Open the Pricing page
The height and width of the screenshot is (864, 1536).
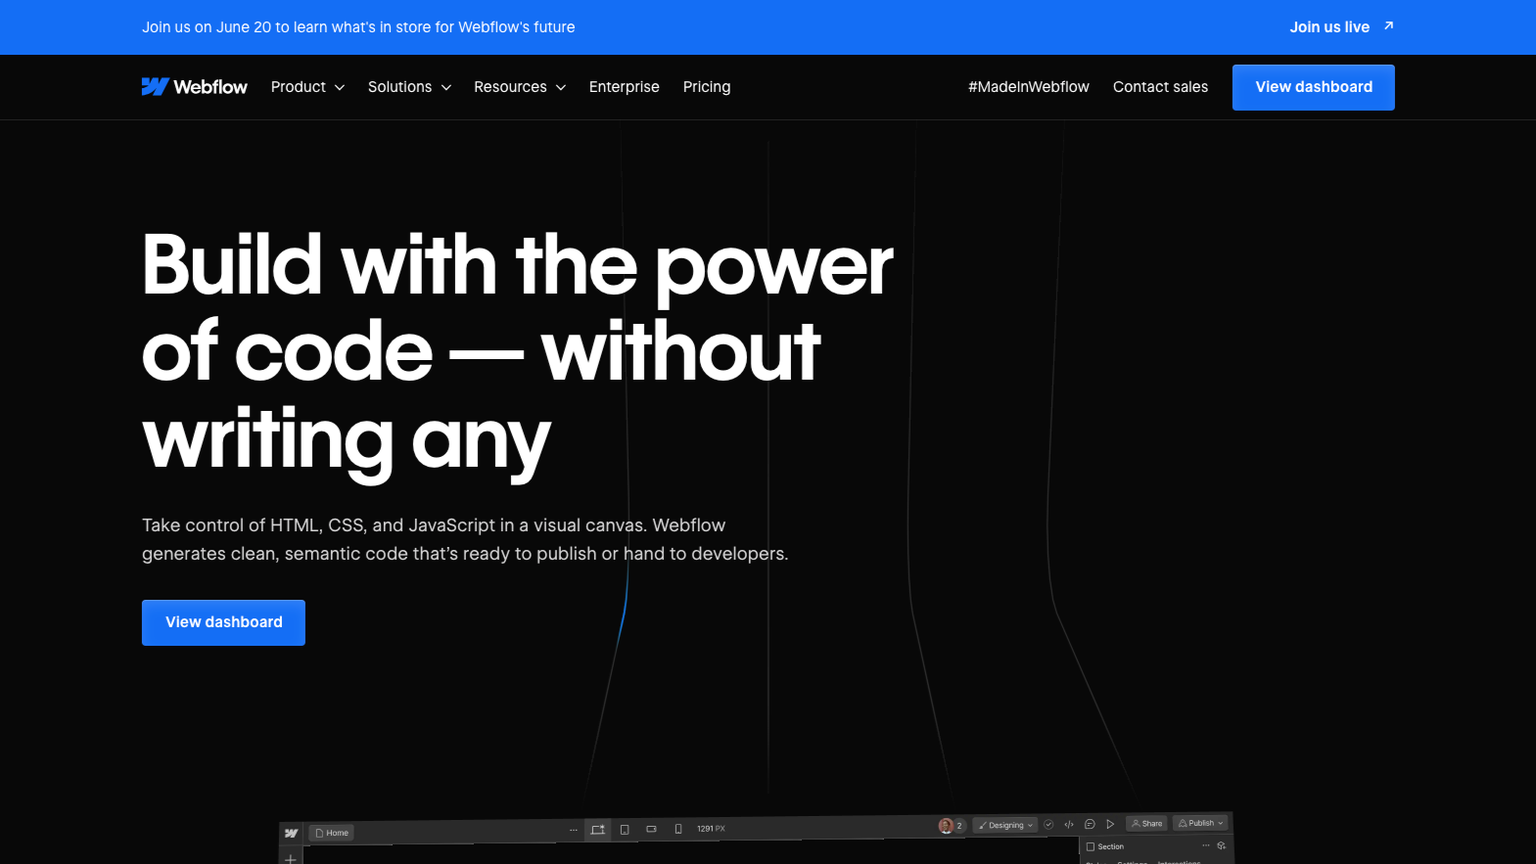tap(707, 87)
